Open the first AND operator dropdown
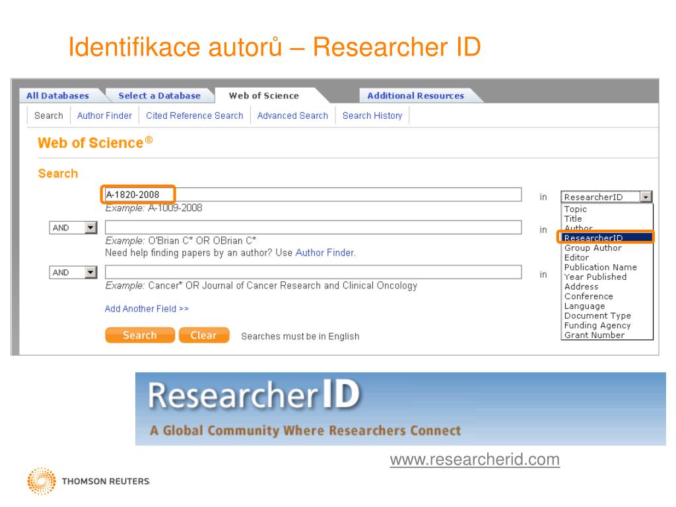Screen dimensions: 676x507 (73, 228)
